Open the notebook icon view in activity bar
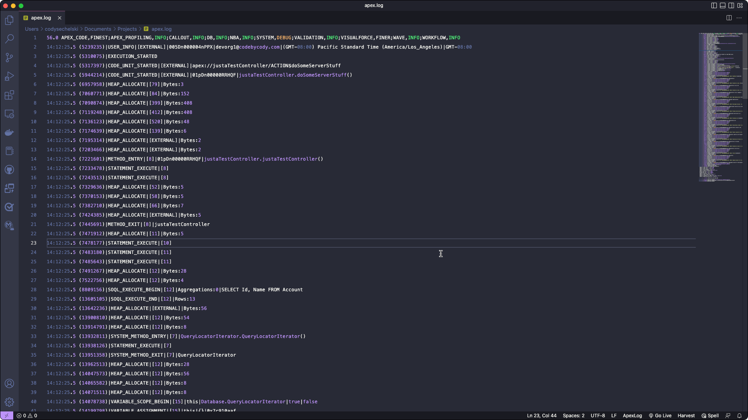748x420 pixels. tap(9, 151)
